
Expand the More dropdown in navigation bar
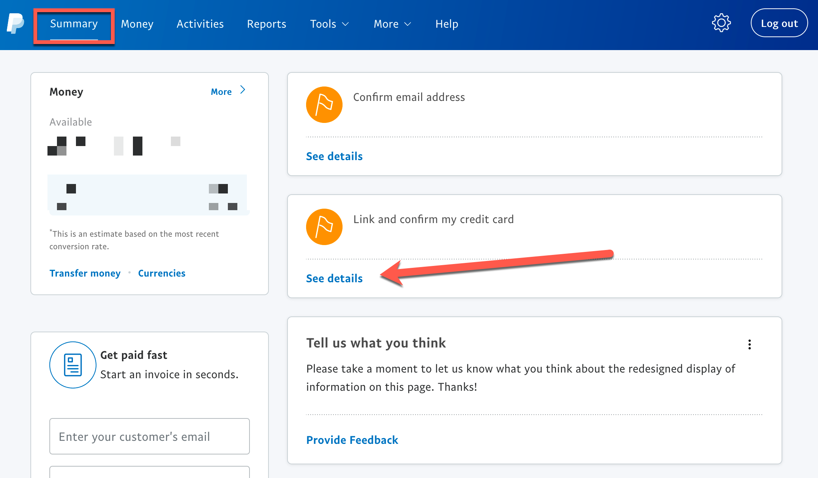pyautogui.click(x=392, y=24)
